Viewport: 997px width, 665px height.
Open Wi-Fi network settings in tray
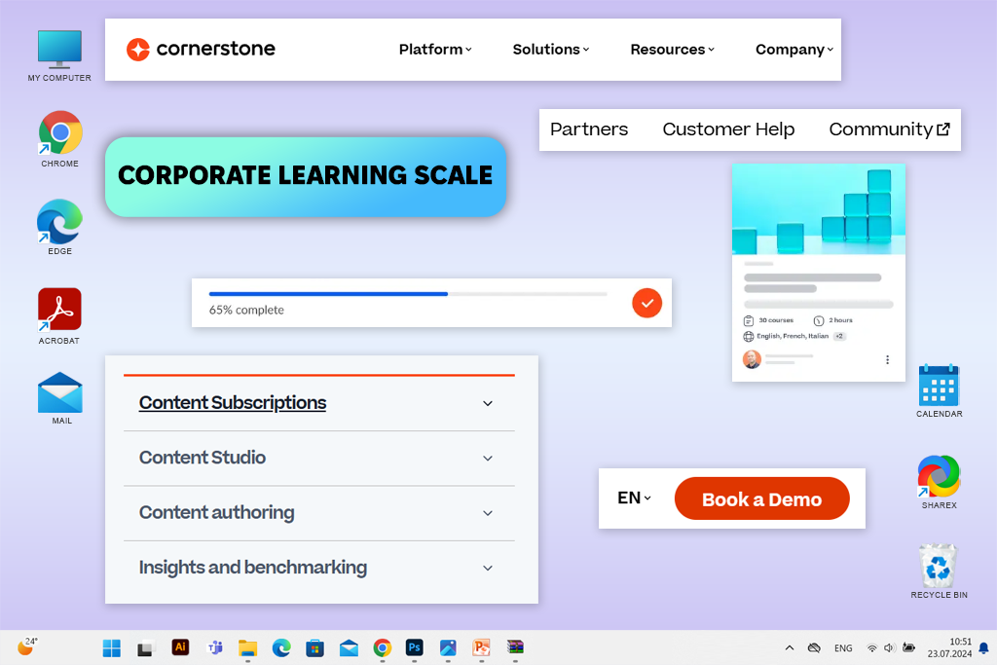click(871, 647)
